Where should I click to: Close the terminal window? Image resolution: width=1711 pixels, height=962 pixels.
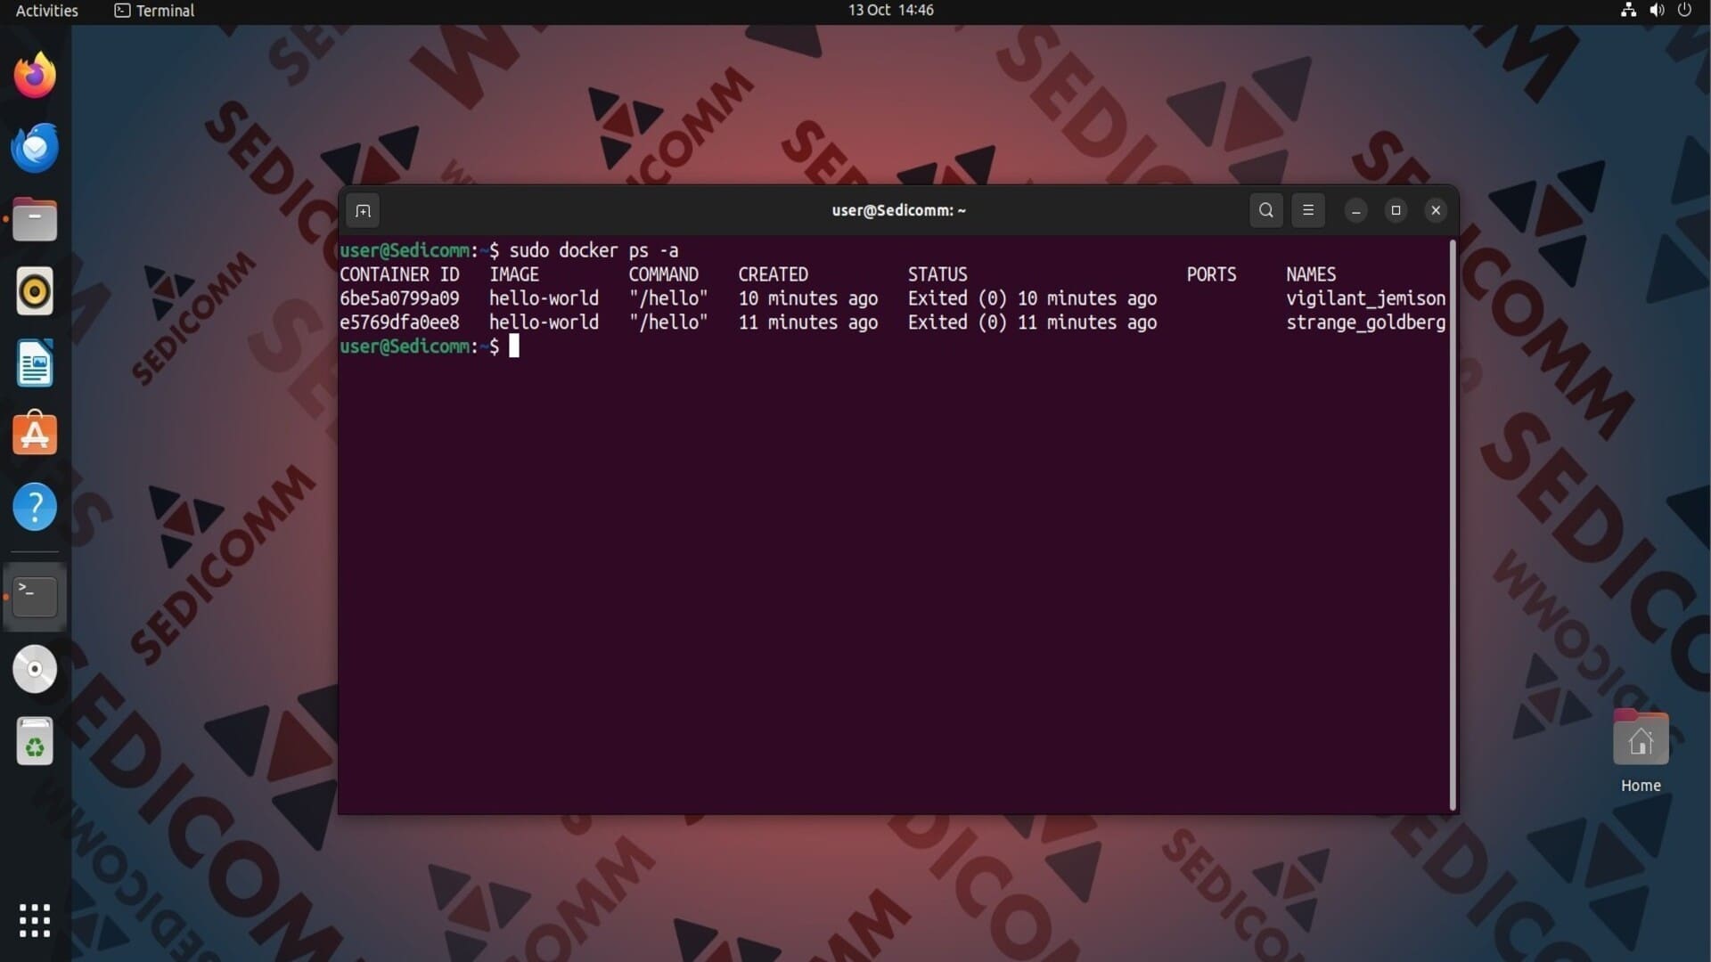tap(1436, 210)
